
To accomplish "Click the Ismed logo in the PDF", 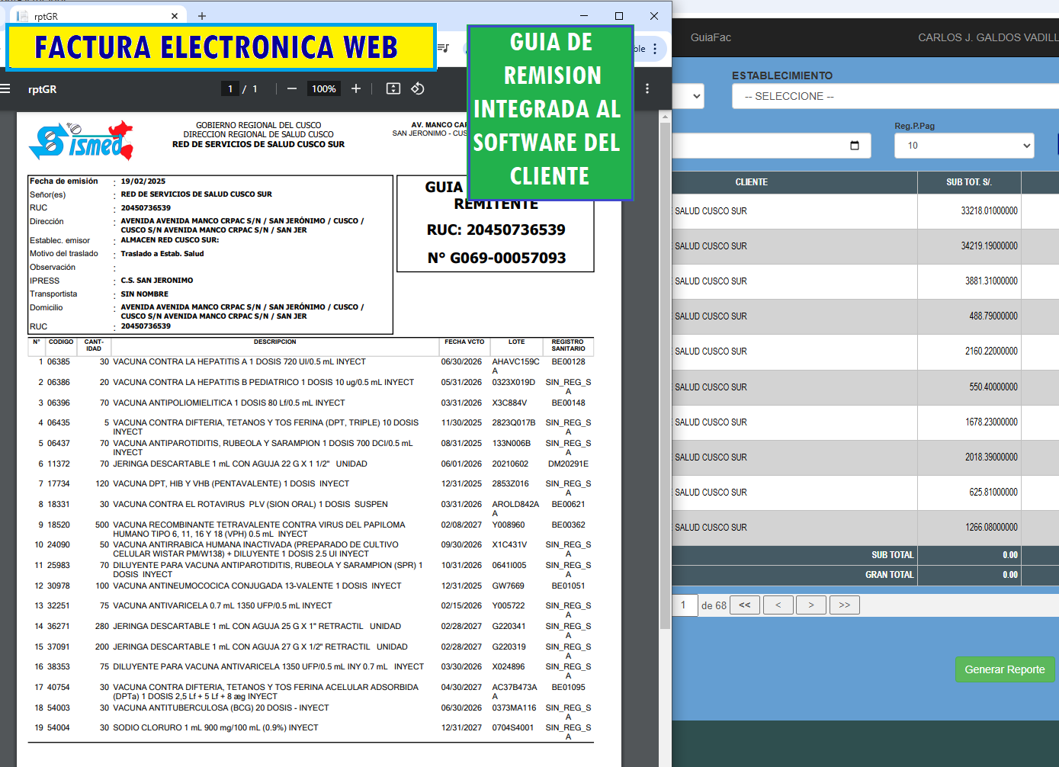I will (x=81, y=140).
